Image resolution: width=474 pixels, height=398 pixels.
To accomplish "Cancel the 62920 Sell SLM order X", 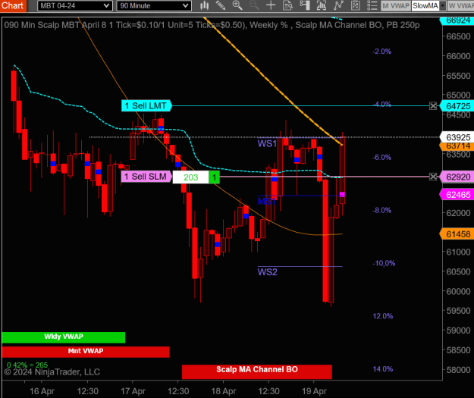I will click(x=433, y=177).
